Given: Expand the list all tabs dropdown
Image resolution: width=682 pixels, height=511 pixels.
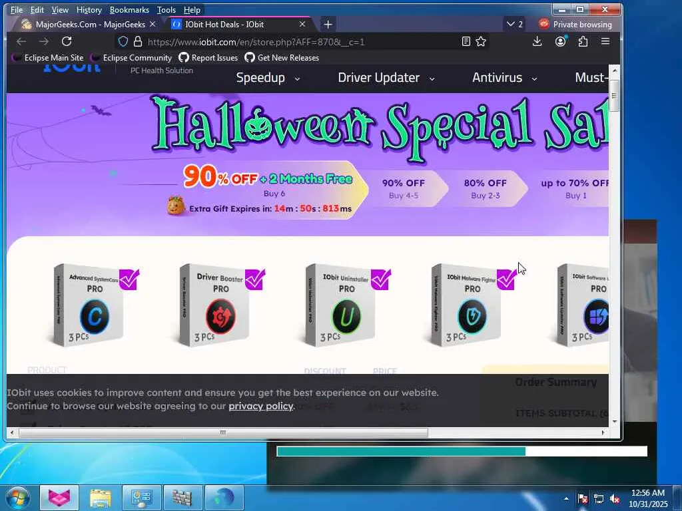Looking at the screenshot, I should pyautogui.click(x=515, y=25).
